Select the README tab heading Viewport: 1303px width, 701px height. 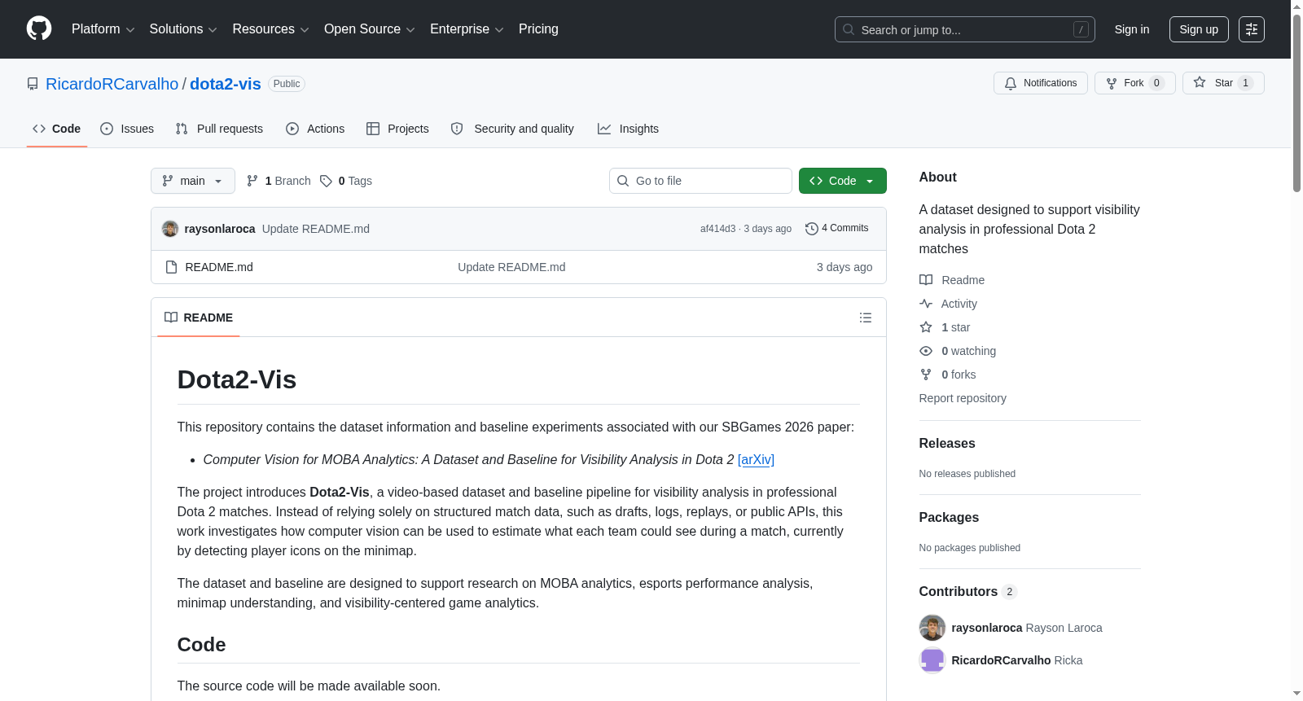click(x=199, y=318)
